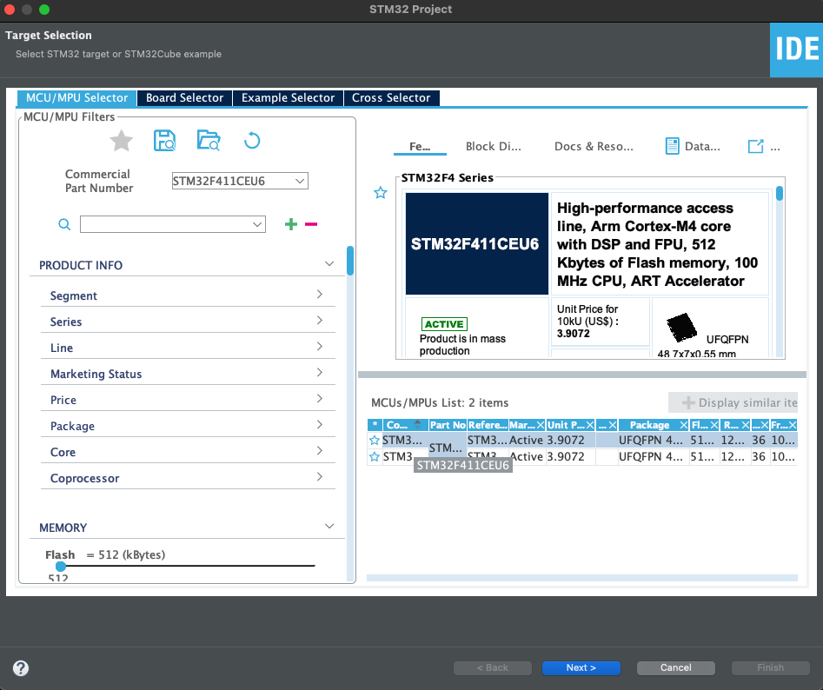Switch to the Cross Selector tab

click(391, 98)
